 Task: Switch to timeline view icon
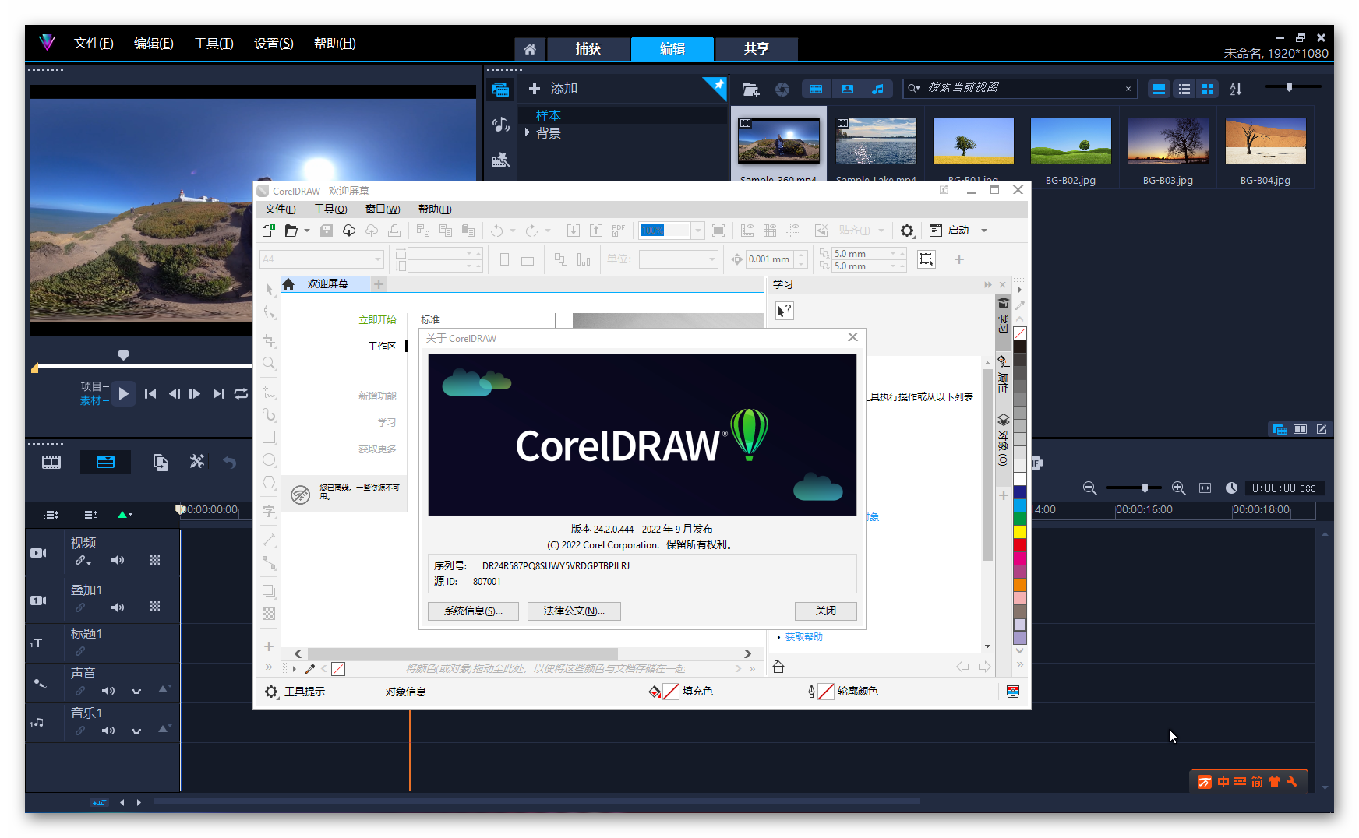click(105, 463)
